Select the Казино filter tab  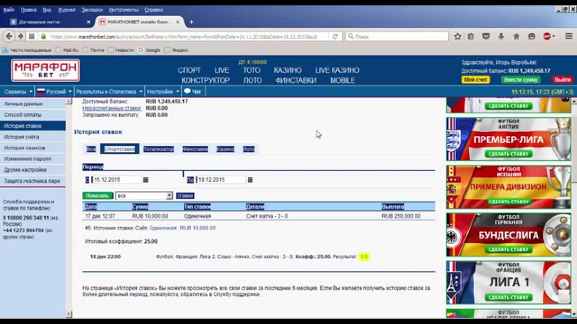225,149
